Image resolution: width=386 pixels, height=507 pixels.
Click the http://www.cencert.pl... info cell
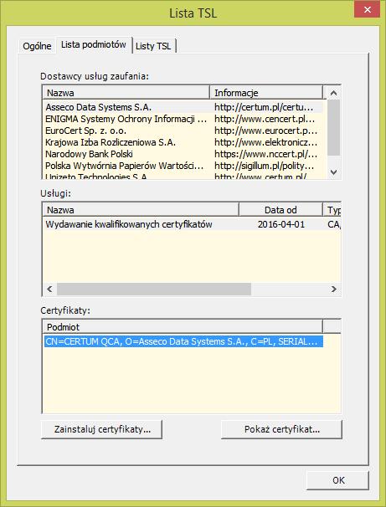click(x=265, y=119)
